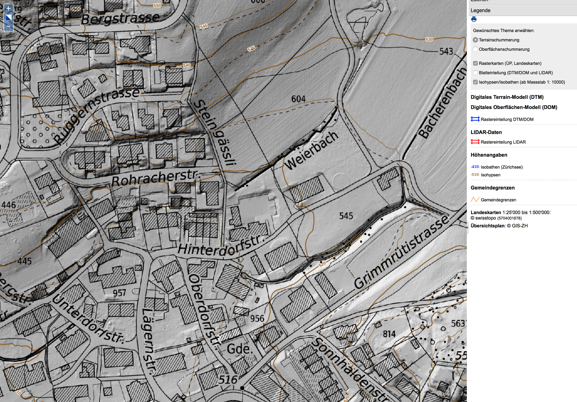Click the brown 530 Isohypsen symbol

tap(475, 175)
